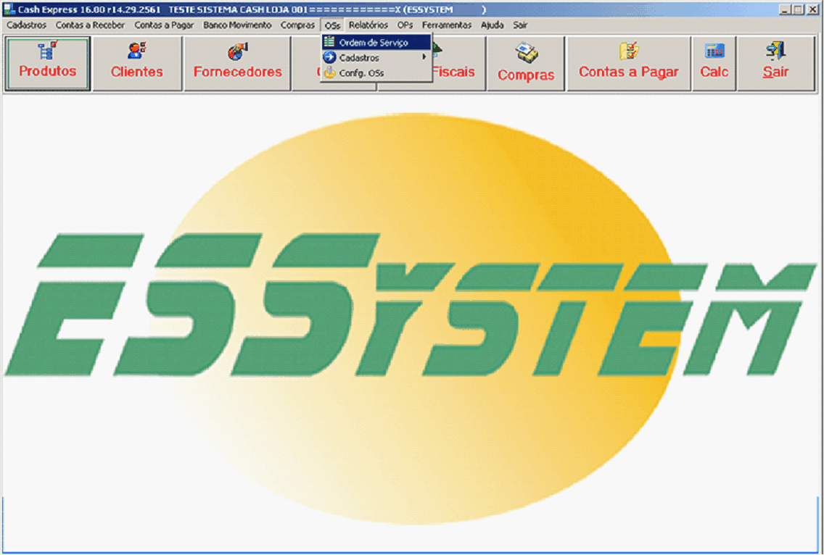Click the Cash Express title bar icon
Screen dimensions: 824x555
[x=9, y=10]
